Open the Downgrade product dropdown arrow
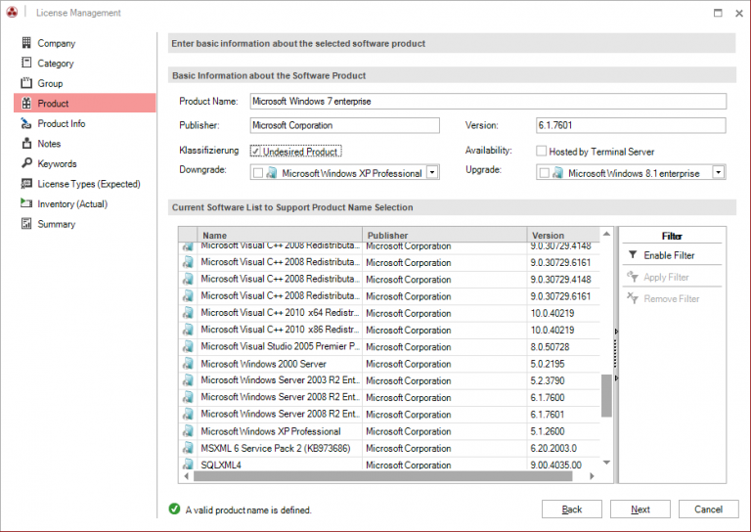This screenshot has width=751, height=532. [432, 173]
